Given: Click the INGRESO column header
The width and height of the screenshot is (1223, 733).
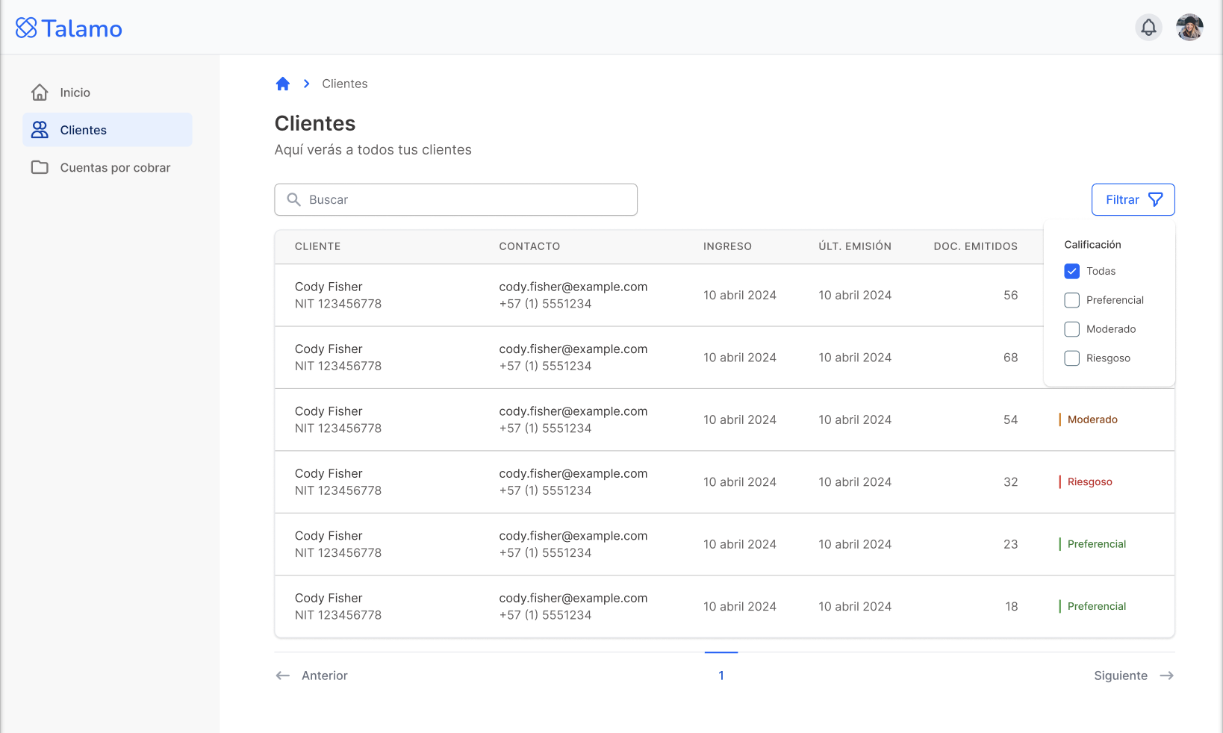Looking at the screenshot, I should tap(727, 246).
